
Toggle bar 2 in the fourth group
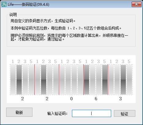coord(92,80)
